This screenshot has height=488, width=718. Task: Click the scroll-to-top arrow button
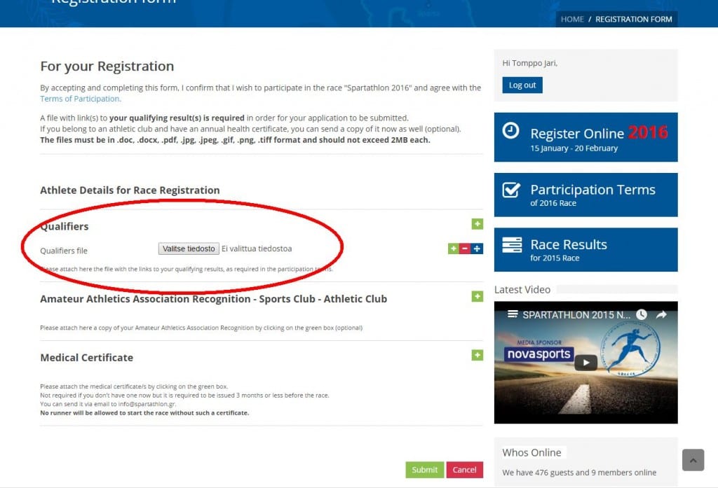coord(693,460)
